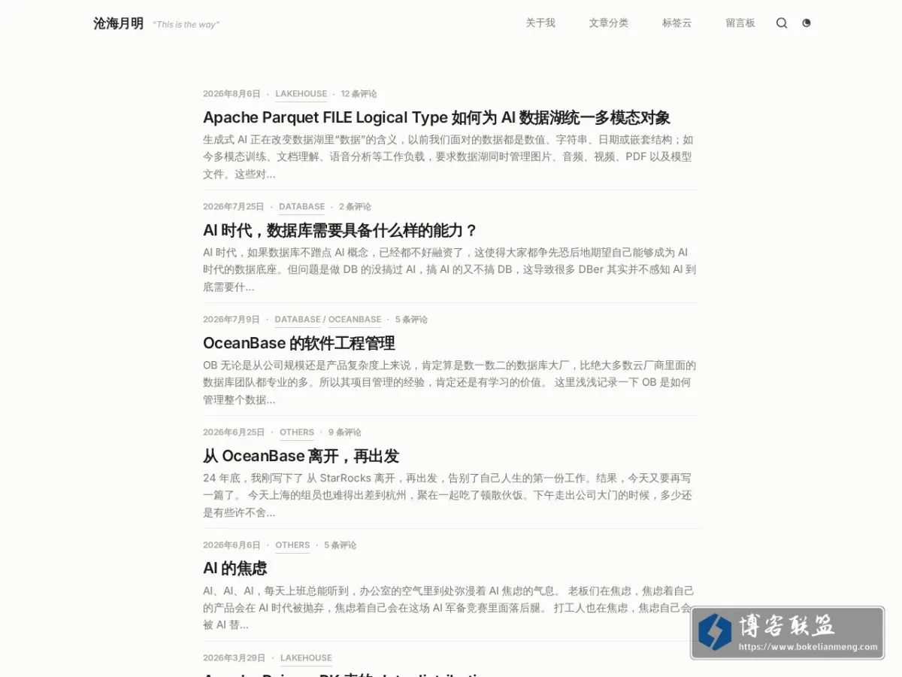Click date text 2026年6月6日
This screenshot has width=902, height=677.
[232, 545]
